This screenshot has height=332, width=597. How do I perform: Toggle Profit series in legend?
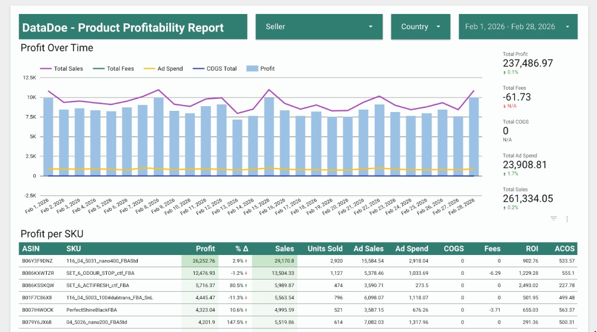pos(261,69)
